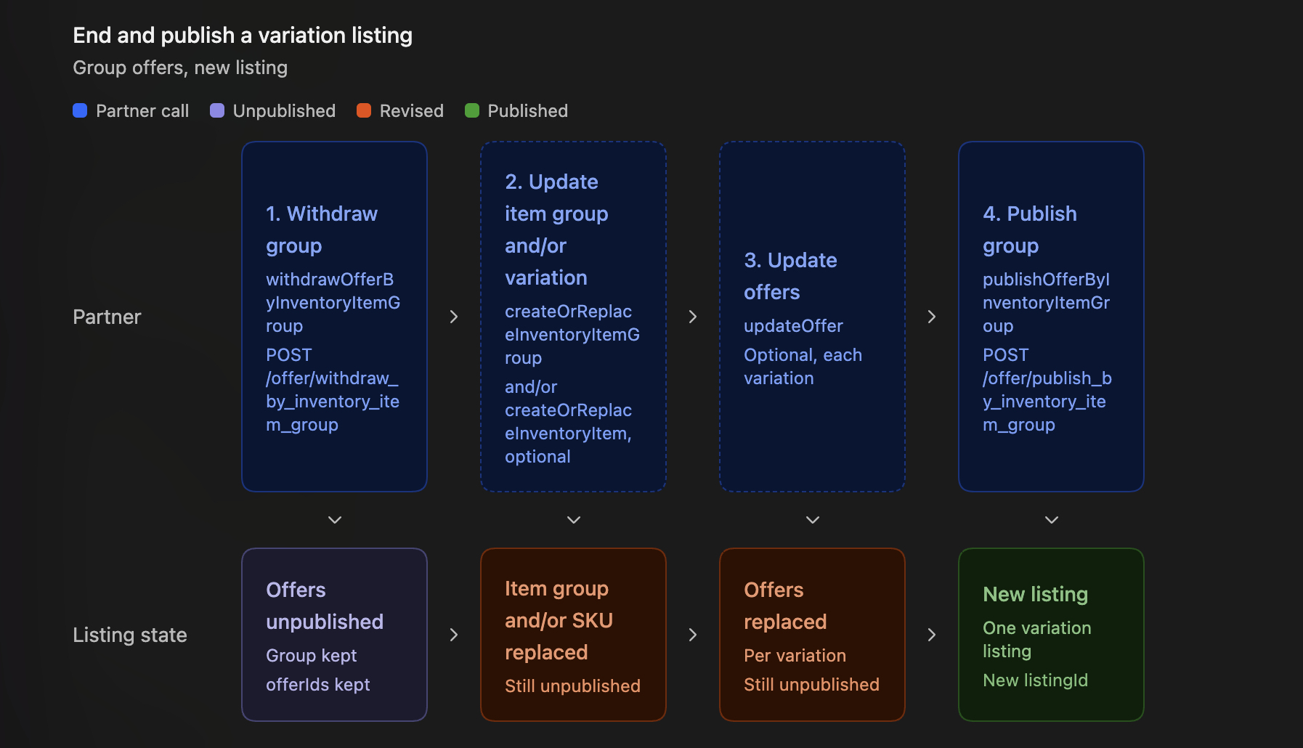
Task: Click the 'Partner' row label
Action: point(107,317)
